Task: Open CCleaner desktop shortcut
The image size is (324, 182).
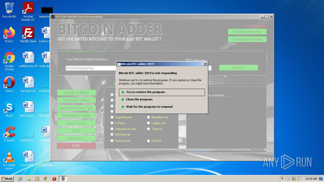Action: point(9,134)
